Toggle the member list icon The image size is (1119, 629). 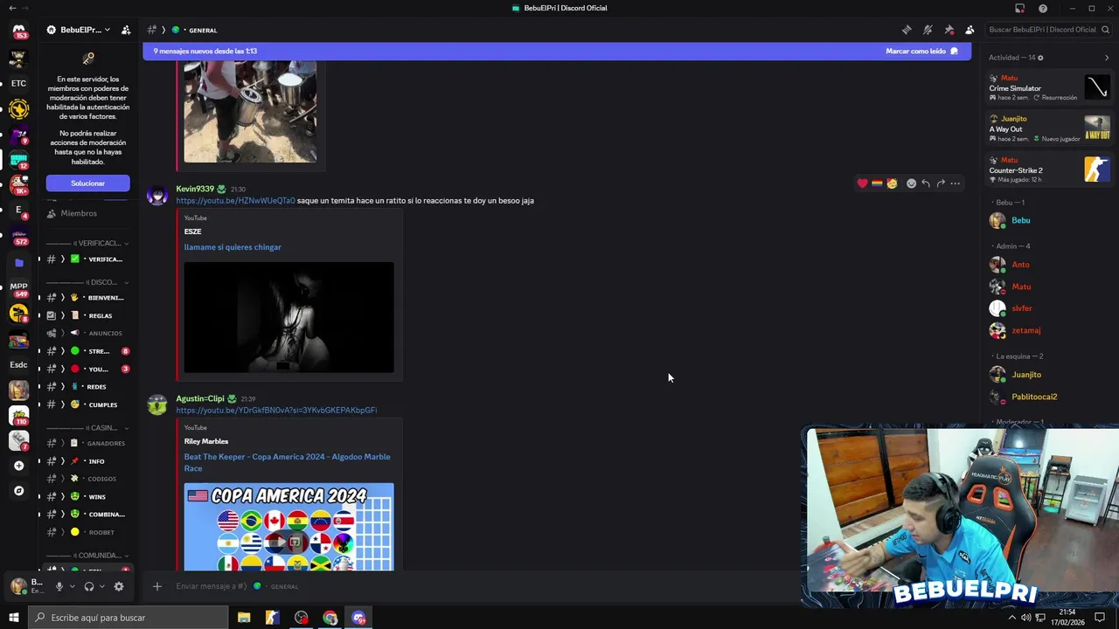tap(970, 30)
